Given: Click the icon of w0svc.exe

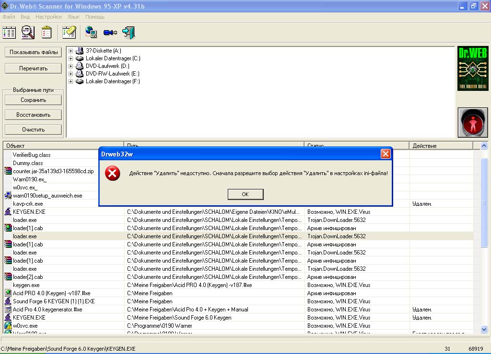Looking at the screenshot, I should [8, 326].
